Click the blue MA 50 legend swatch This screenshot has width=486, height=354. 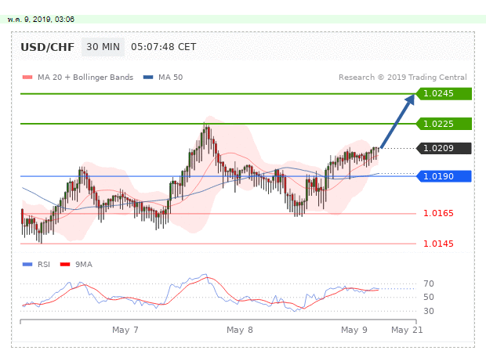[x=148, y=77]
